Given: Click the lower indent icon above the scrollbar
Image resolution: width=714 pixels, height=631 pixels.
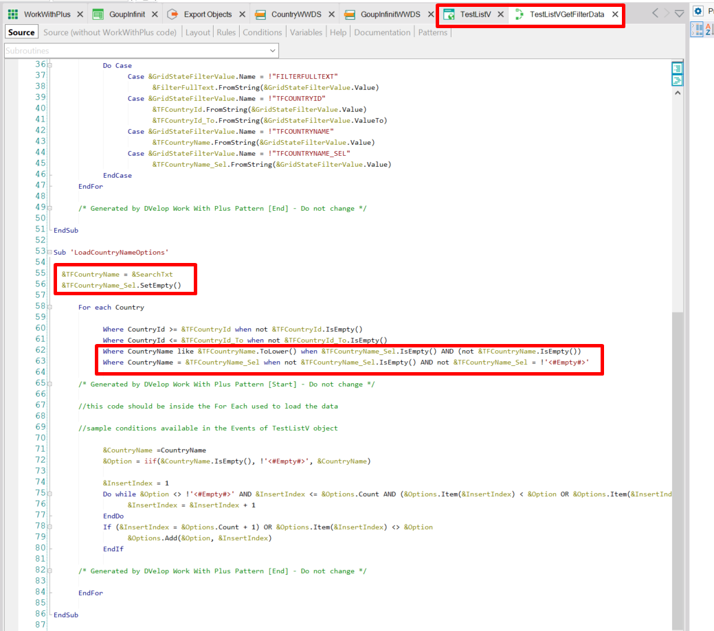Looking at the screenshot, I should coord(677,80).
